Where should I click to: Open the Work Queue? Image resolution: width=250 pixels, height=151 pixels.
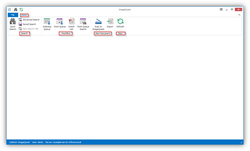point(59,23)
